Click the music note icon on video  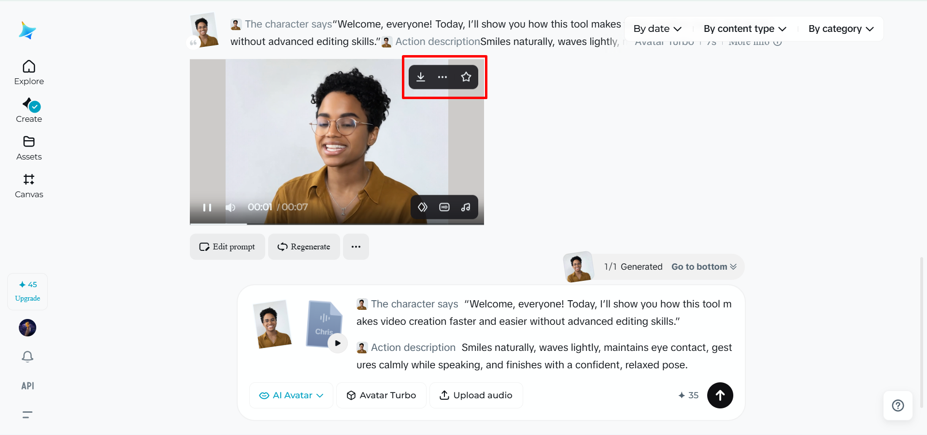[x=466, y=207]
